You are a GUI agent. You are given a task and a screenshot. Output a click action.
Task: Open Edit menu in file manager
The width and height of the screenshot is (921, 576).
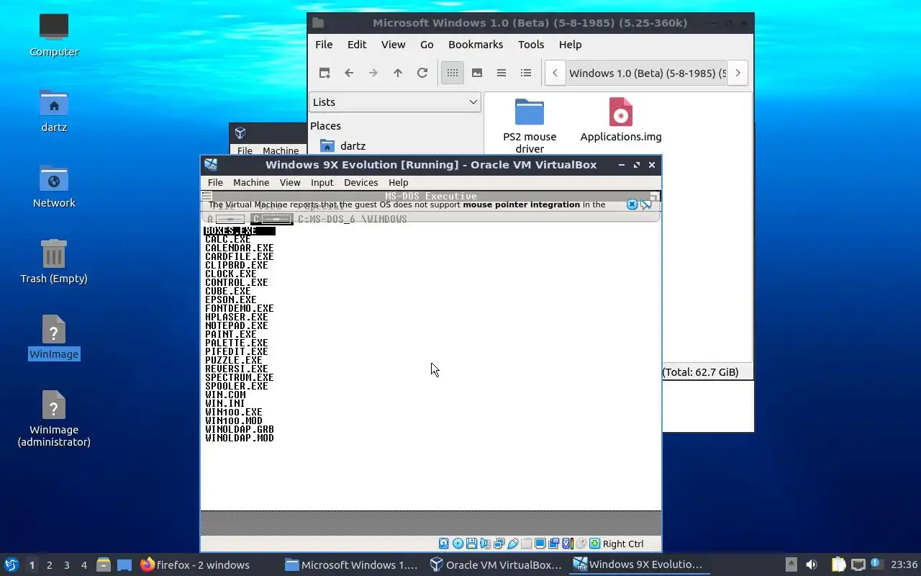coord(357,45)
